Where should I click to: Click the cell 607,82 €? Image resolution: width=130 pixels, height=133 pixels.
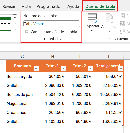[x=80, y=112]
